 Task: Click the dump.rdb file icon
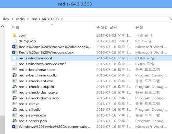click(x=14, y=41)
